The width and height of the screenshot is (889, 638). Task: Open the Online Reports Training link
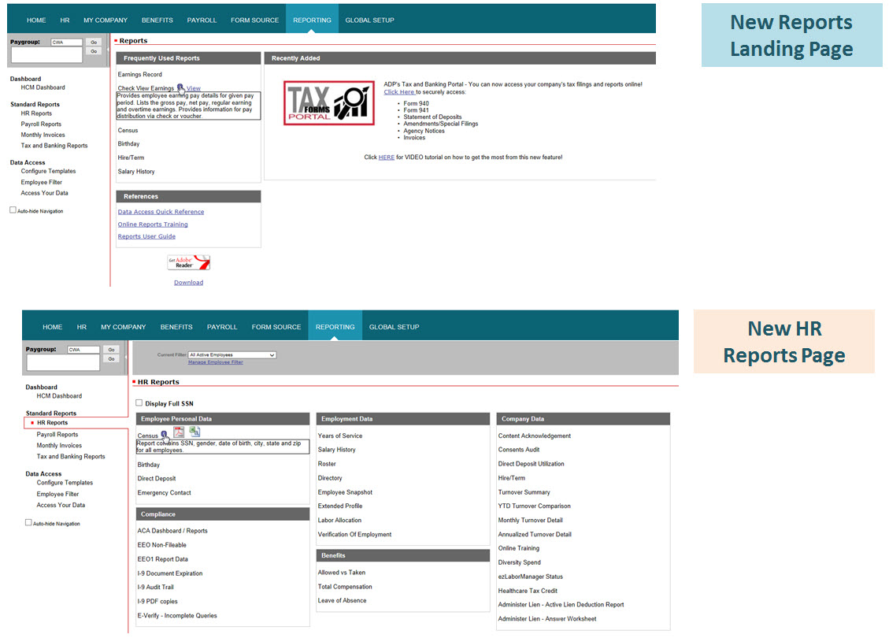[153, 224]
